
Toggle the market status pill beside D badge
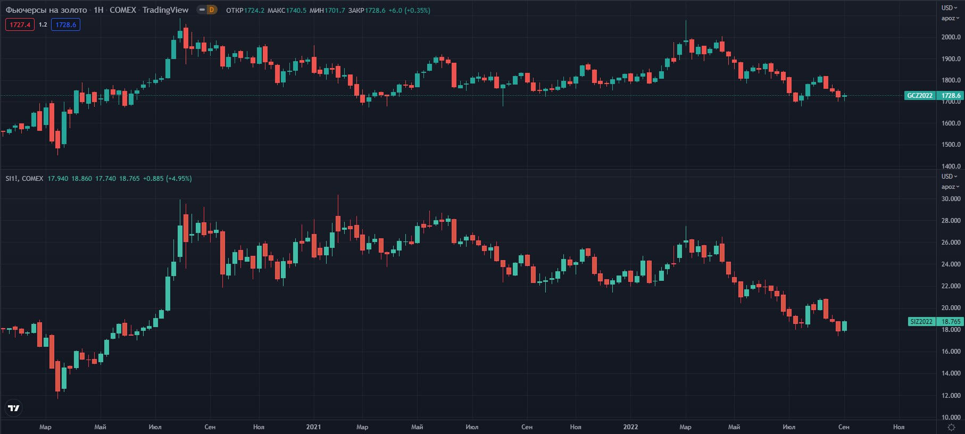point(202,10)
